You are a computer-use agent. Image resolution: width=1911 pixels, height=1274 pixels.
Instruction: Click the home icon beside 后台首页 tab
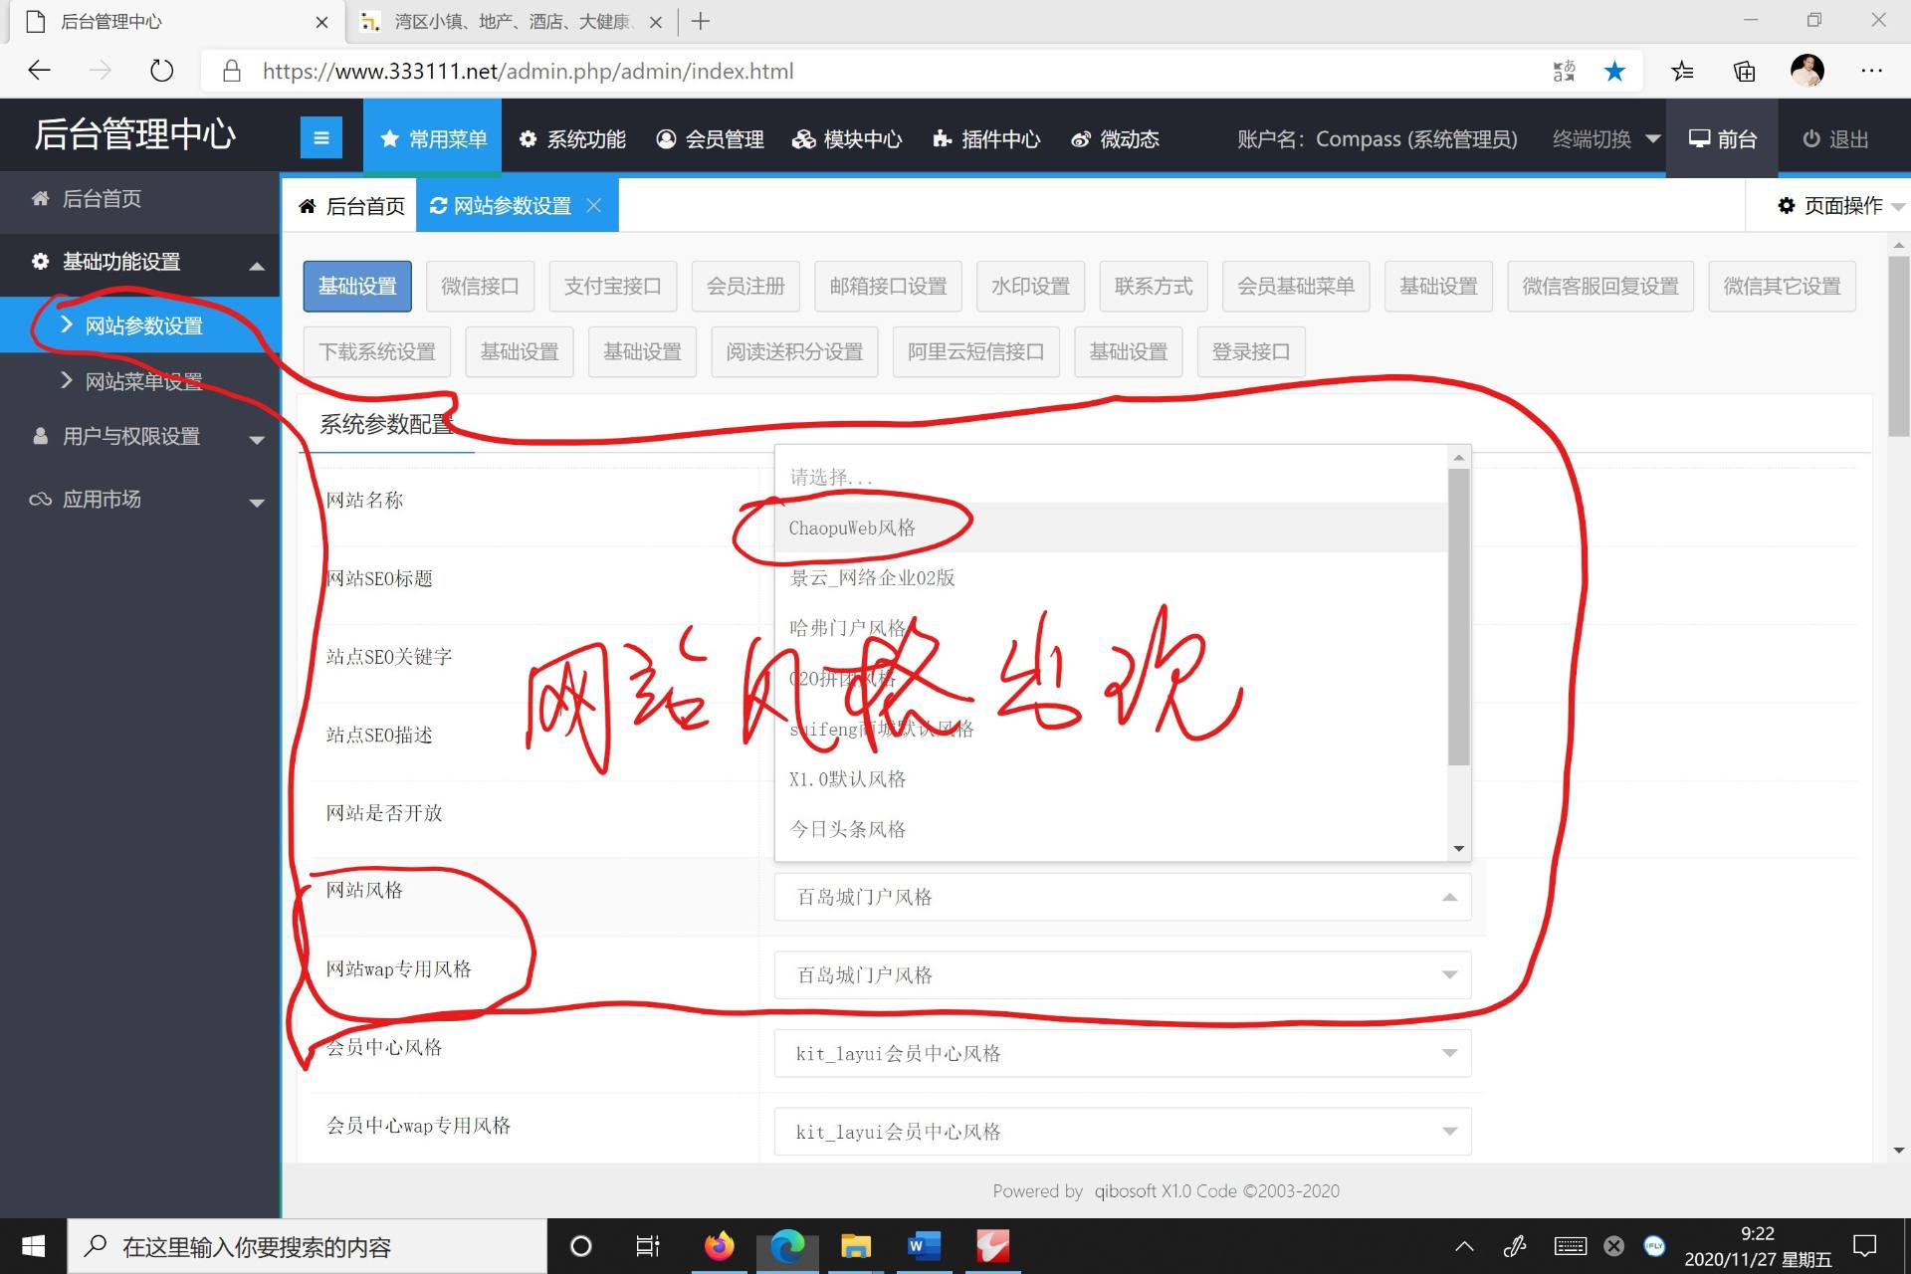(x=308, y=206)
